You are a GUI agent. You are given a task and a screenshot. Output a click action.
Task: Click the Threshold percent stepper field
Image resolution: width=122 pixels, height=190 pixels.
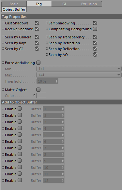(x=47, y=81)
